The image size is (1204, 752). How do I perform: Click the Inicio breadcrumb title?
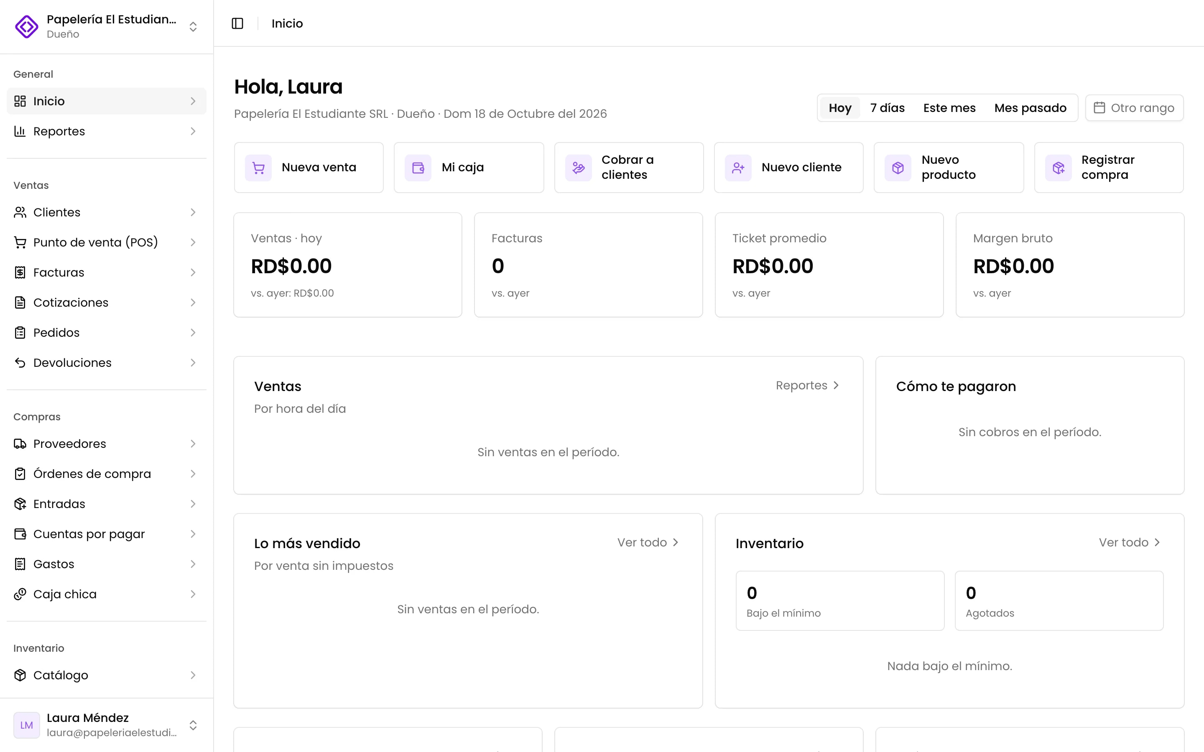[x=287, y=23]
